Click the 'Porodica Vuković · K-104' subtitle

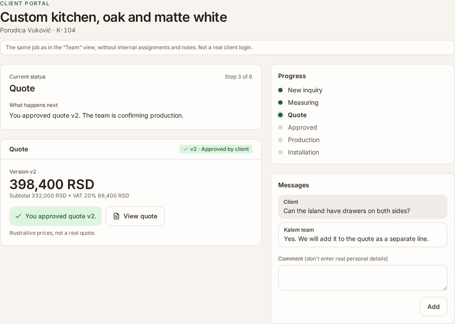(x=38, y=30)
